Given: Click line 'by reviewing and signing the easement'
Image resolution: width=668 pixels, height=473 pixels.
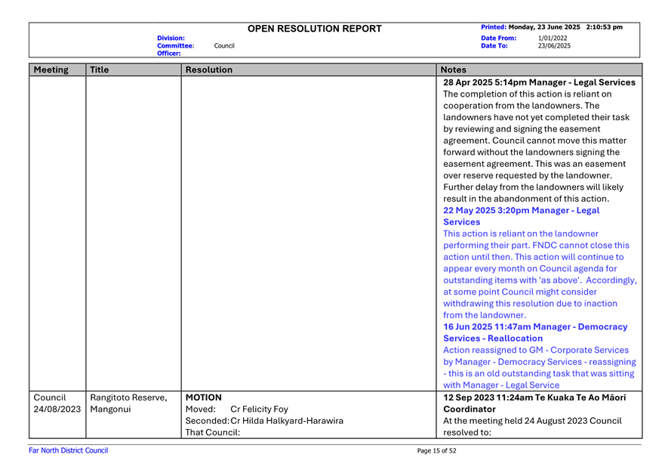Looking at the screenshot, I should click(522, 128).
